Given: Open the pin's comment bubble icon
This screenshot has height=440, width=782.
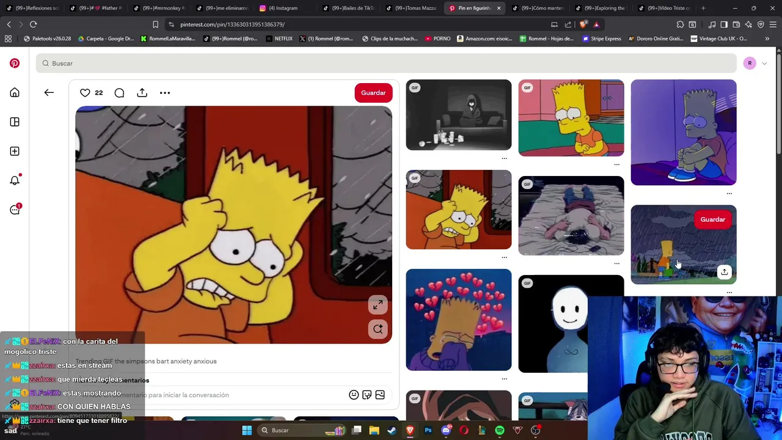Looking at the screenshot, I should coord(119,92).
